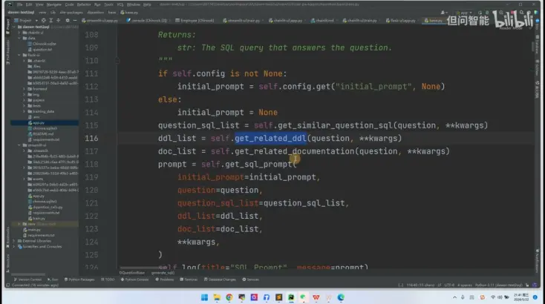Expand the training_data folder in project tree
Image resolution: width=545 pixels, height=304 pixels.
coord(25,111)
